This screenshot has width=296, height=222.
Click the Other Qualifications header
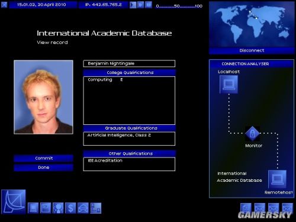129,153
